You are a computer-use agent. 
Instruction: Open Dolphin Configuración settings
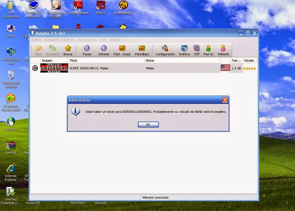tap(165, 49)
